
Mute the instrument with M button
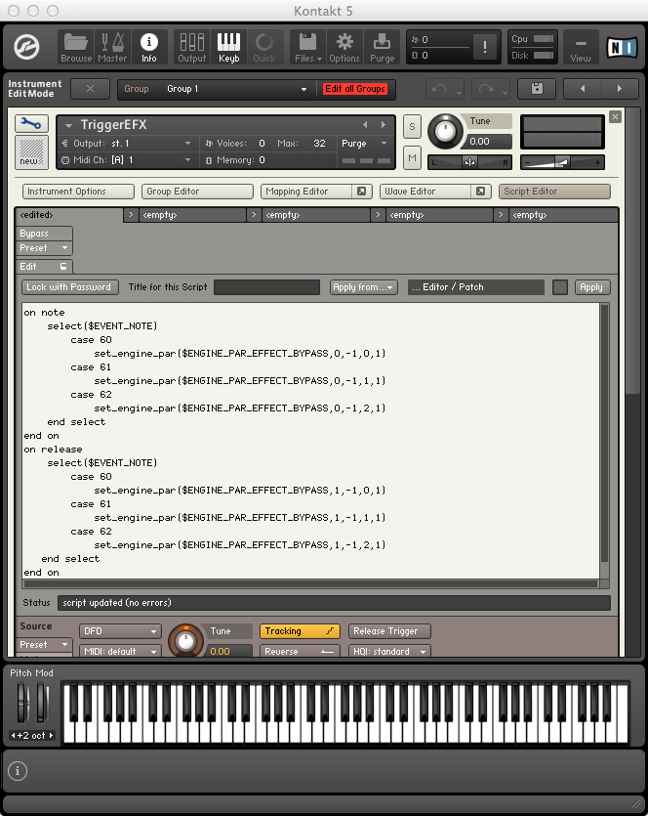[412, 158]
